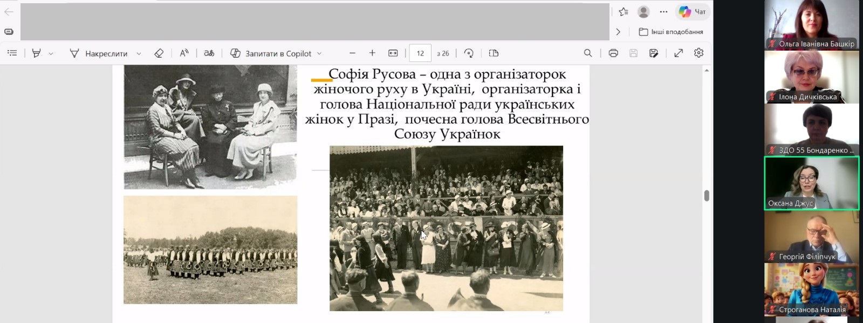
Task: Click the page number input field
Action: tap(420, 53)
